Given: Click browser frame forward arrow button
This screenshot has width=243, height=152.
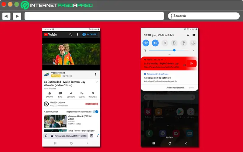Looking at the screenshot, I should pyautogui.click(x=17, y=16).
